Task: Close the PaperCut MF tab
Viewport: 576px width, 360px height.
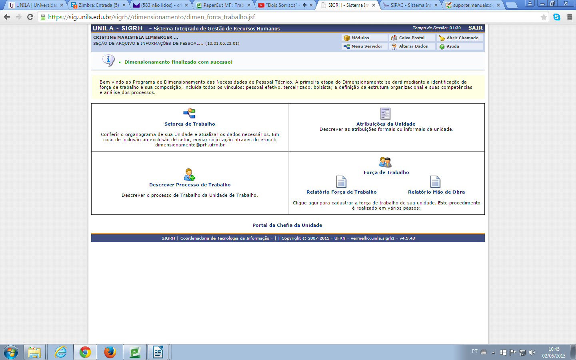Action: (x=249, y=5)
